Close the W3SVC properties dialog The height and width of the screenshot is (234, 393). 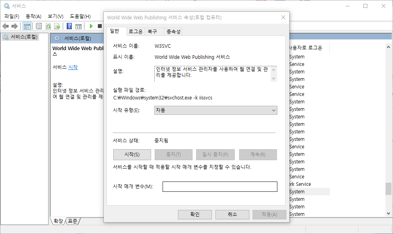(283, 17)
